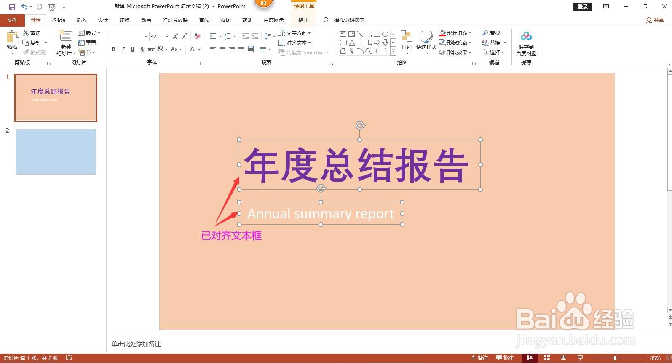Open the Section (节) dropdown

pyautogui.click(x=87, y=52)
